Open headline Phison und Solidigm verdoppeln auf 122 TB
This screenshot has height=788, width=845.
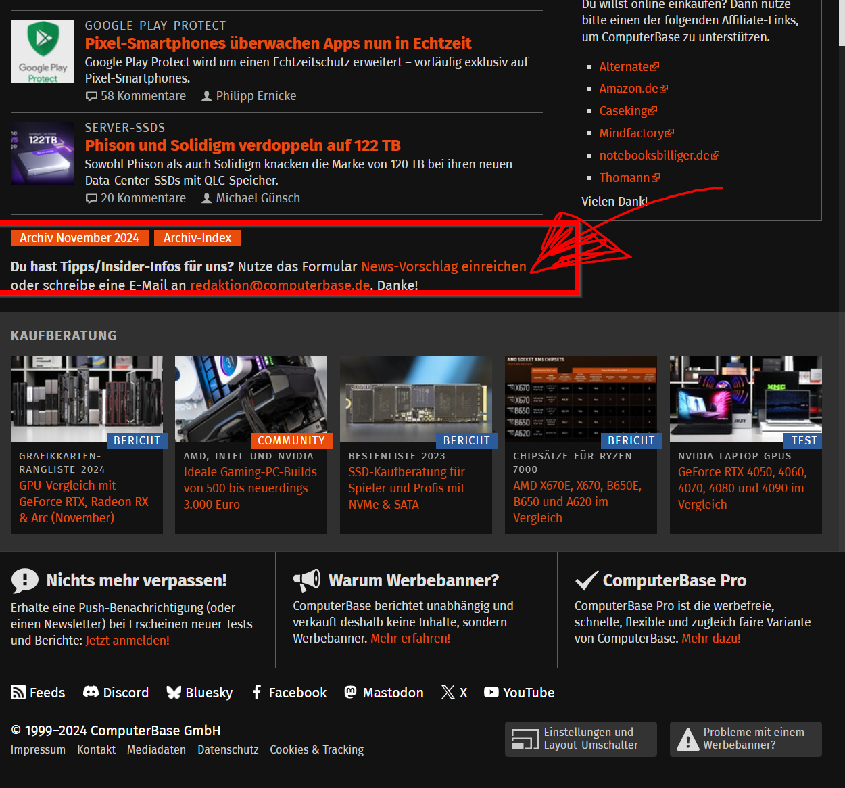(243, 145)
